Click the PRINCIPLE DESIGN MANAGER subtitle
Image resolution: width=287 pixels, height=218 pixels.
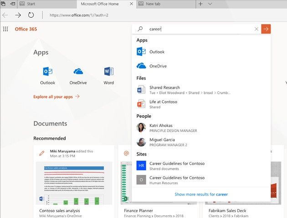173,131
